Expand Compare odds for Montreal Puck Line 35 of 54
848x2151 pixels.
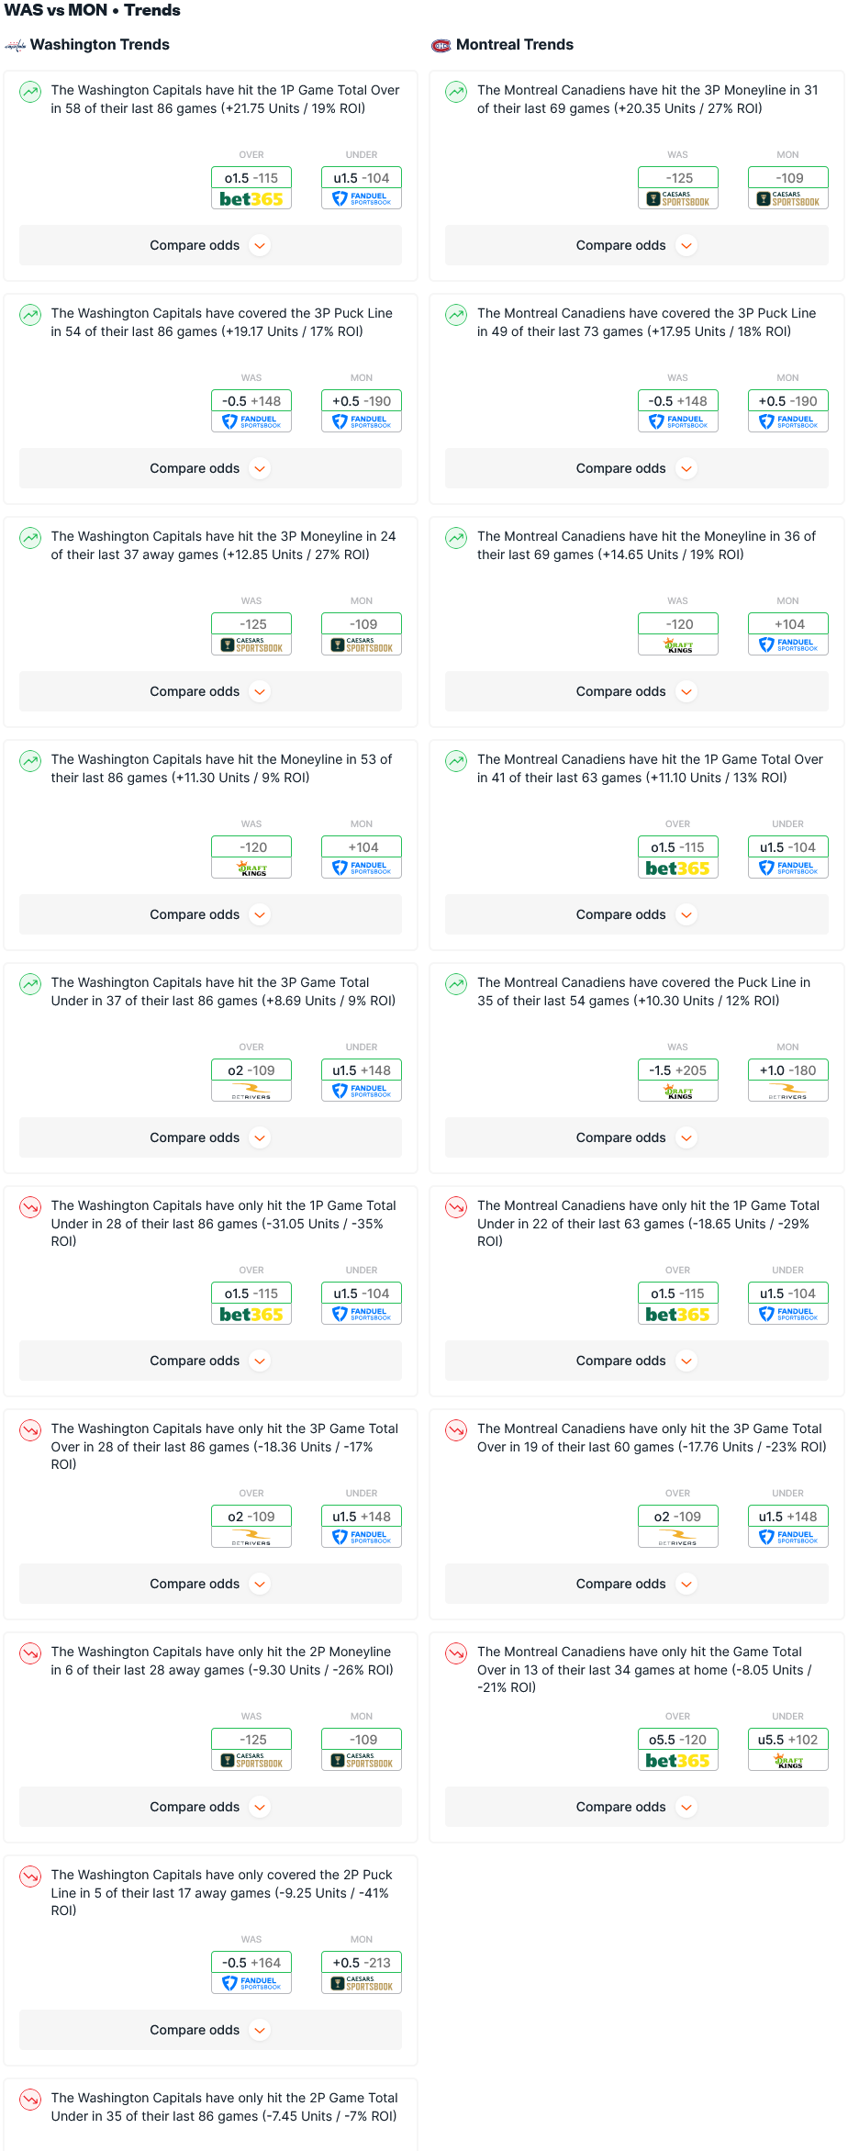(636, 1137)
